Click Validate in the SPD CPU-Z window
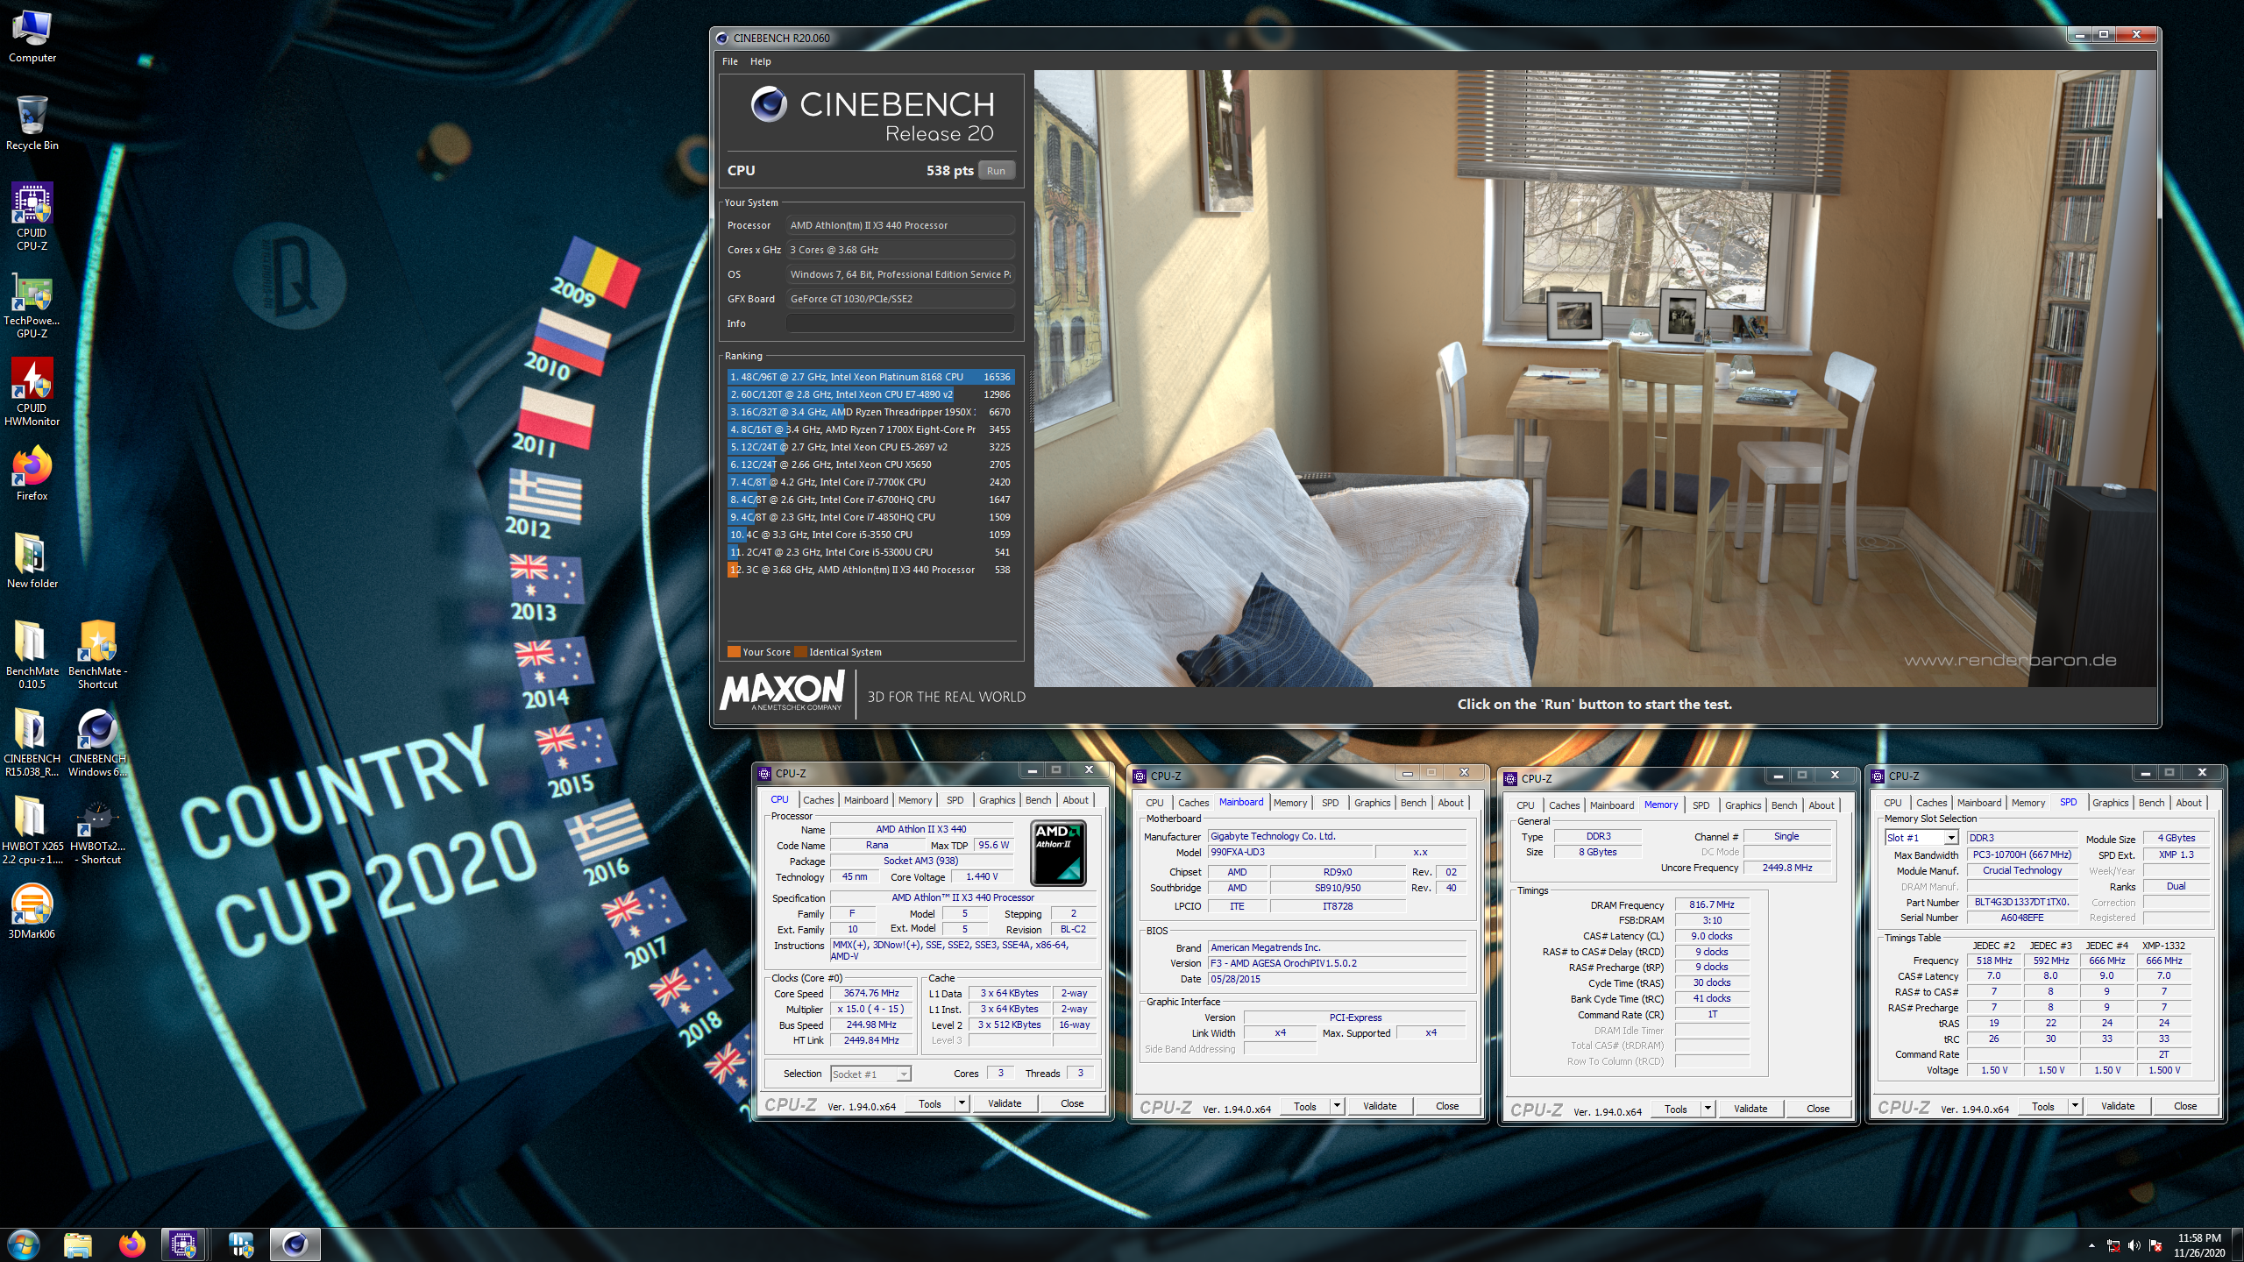 [2118, 1107]
